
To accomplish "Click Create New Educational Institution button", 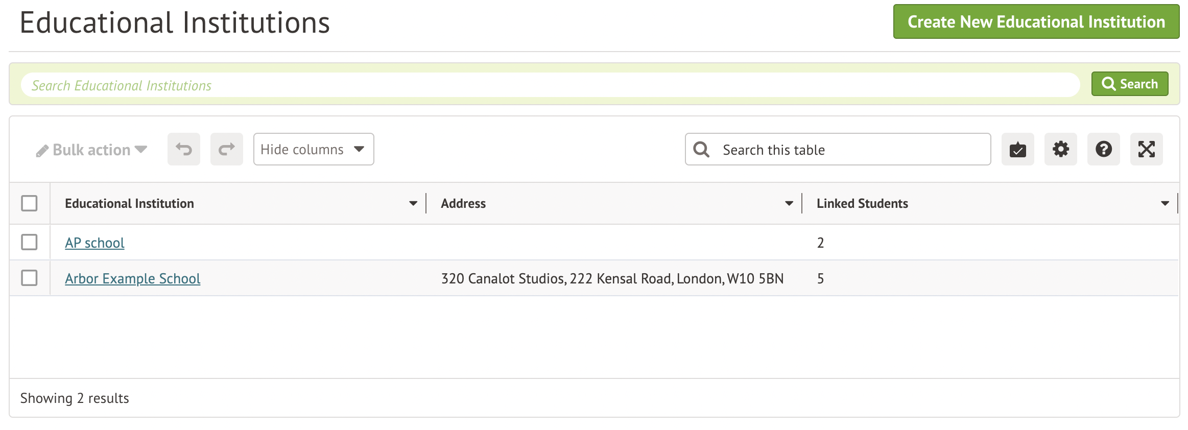I will pyautogui.click(x=1036, y=22).
